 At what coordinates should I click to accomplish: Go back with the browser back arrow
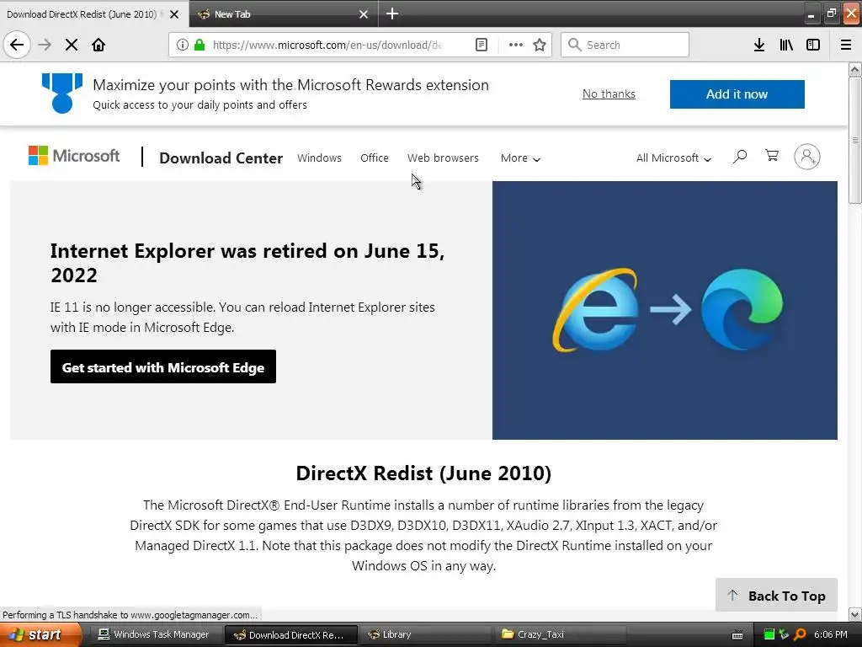pos(17,45)
